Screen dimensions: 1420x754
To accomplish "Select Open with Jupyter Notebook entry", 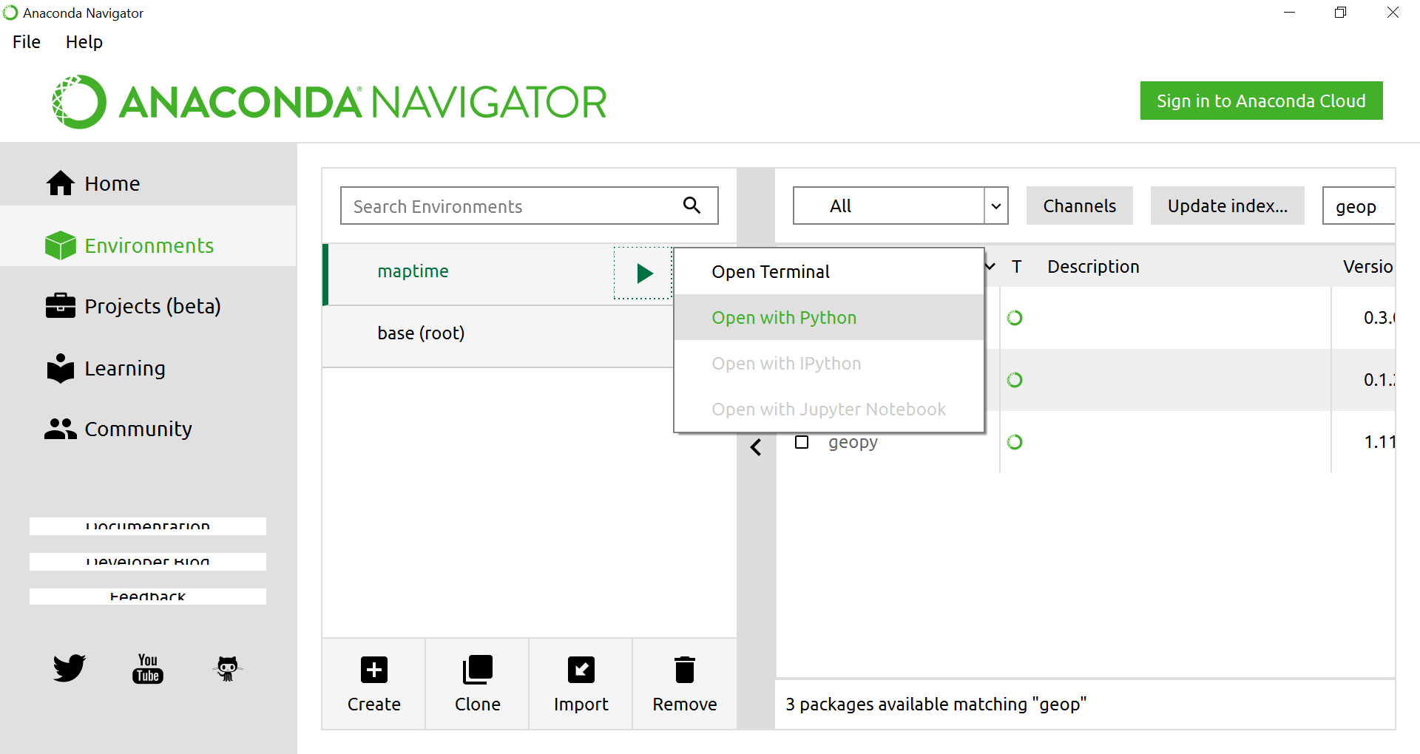I will pos(829,410).
